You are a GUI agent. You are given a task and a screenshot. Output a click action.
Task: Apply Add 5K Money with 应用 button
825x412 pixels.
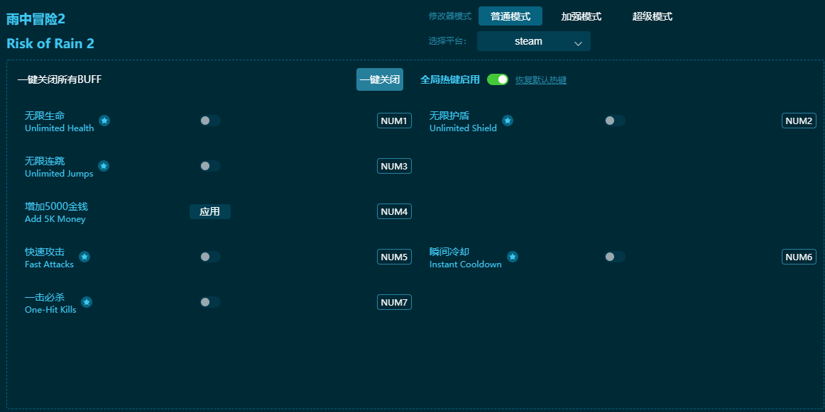[209, 211]
